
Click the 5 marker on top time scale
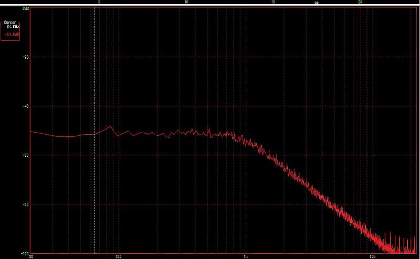[x=99, y=2]
